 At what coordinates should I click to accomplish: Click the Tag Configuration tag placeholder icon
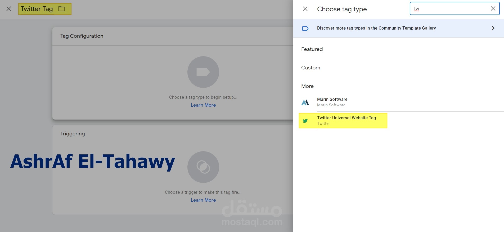203,72
